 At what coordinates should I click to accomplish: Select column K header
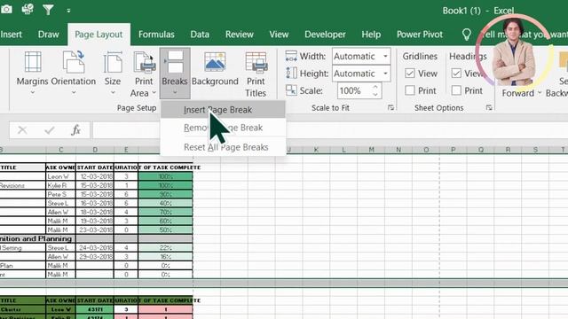[316, 150]
